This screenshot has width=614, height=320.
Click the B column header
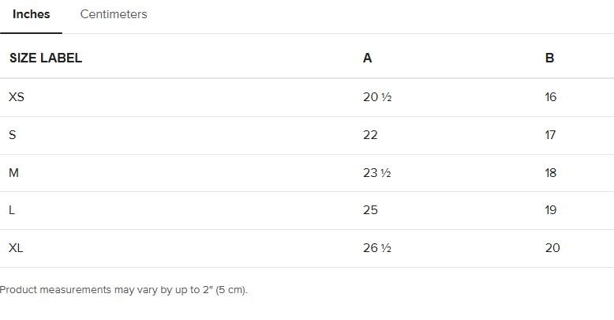549,58
